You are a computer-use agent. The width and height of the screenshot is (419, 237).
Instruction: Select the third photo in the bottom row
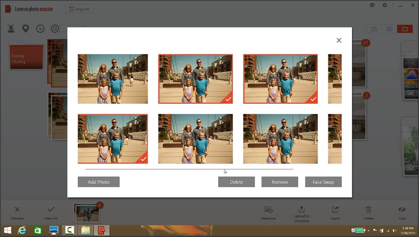(x=280, y=139)
